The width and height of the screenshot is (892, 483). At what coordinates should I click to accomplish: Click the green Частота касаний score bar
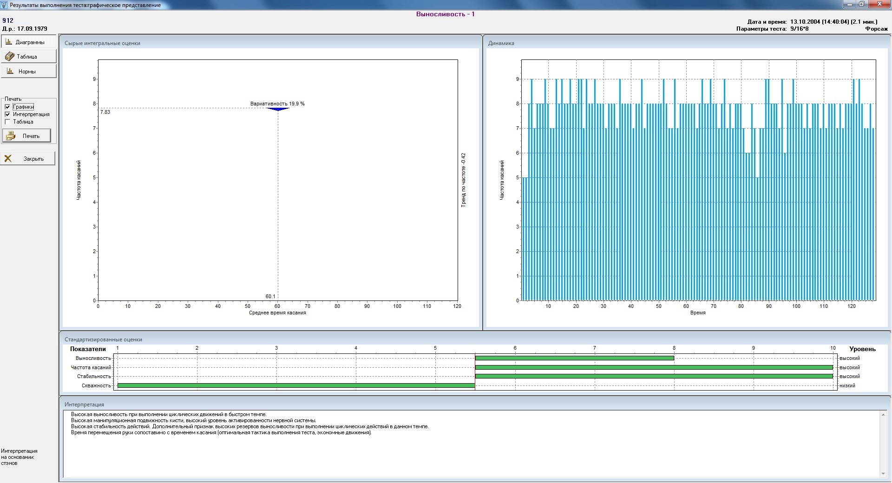tap(654, 367)
